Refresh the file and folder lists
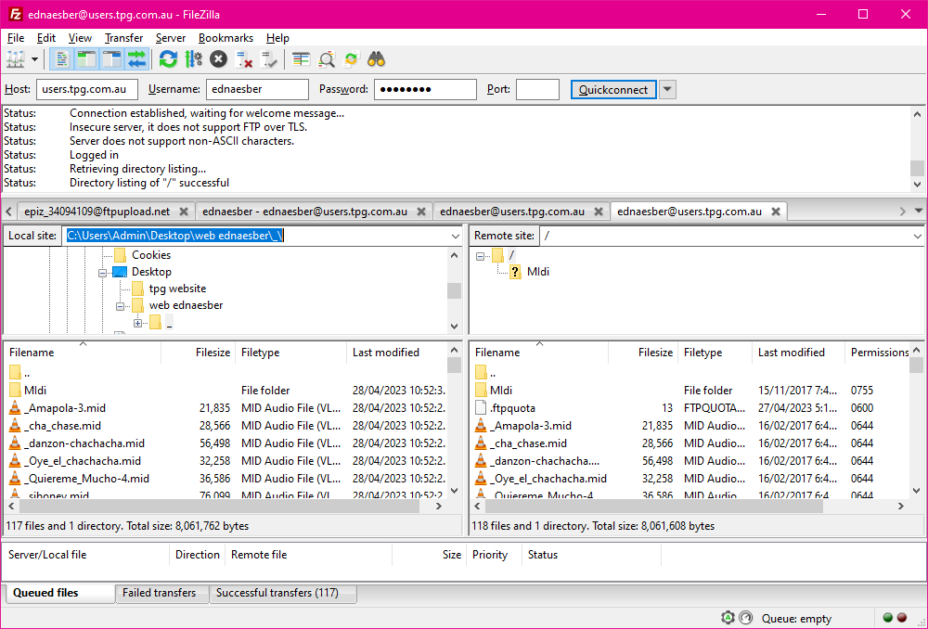This screenshot has width=928, height=629. coord(168,59)
